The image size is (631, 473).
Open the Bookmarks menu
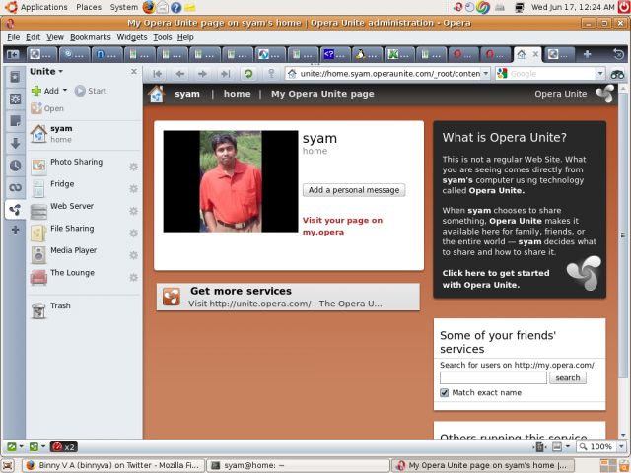[91, 37]
